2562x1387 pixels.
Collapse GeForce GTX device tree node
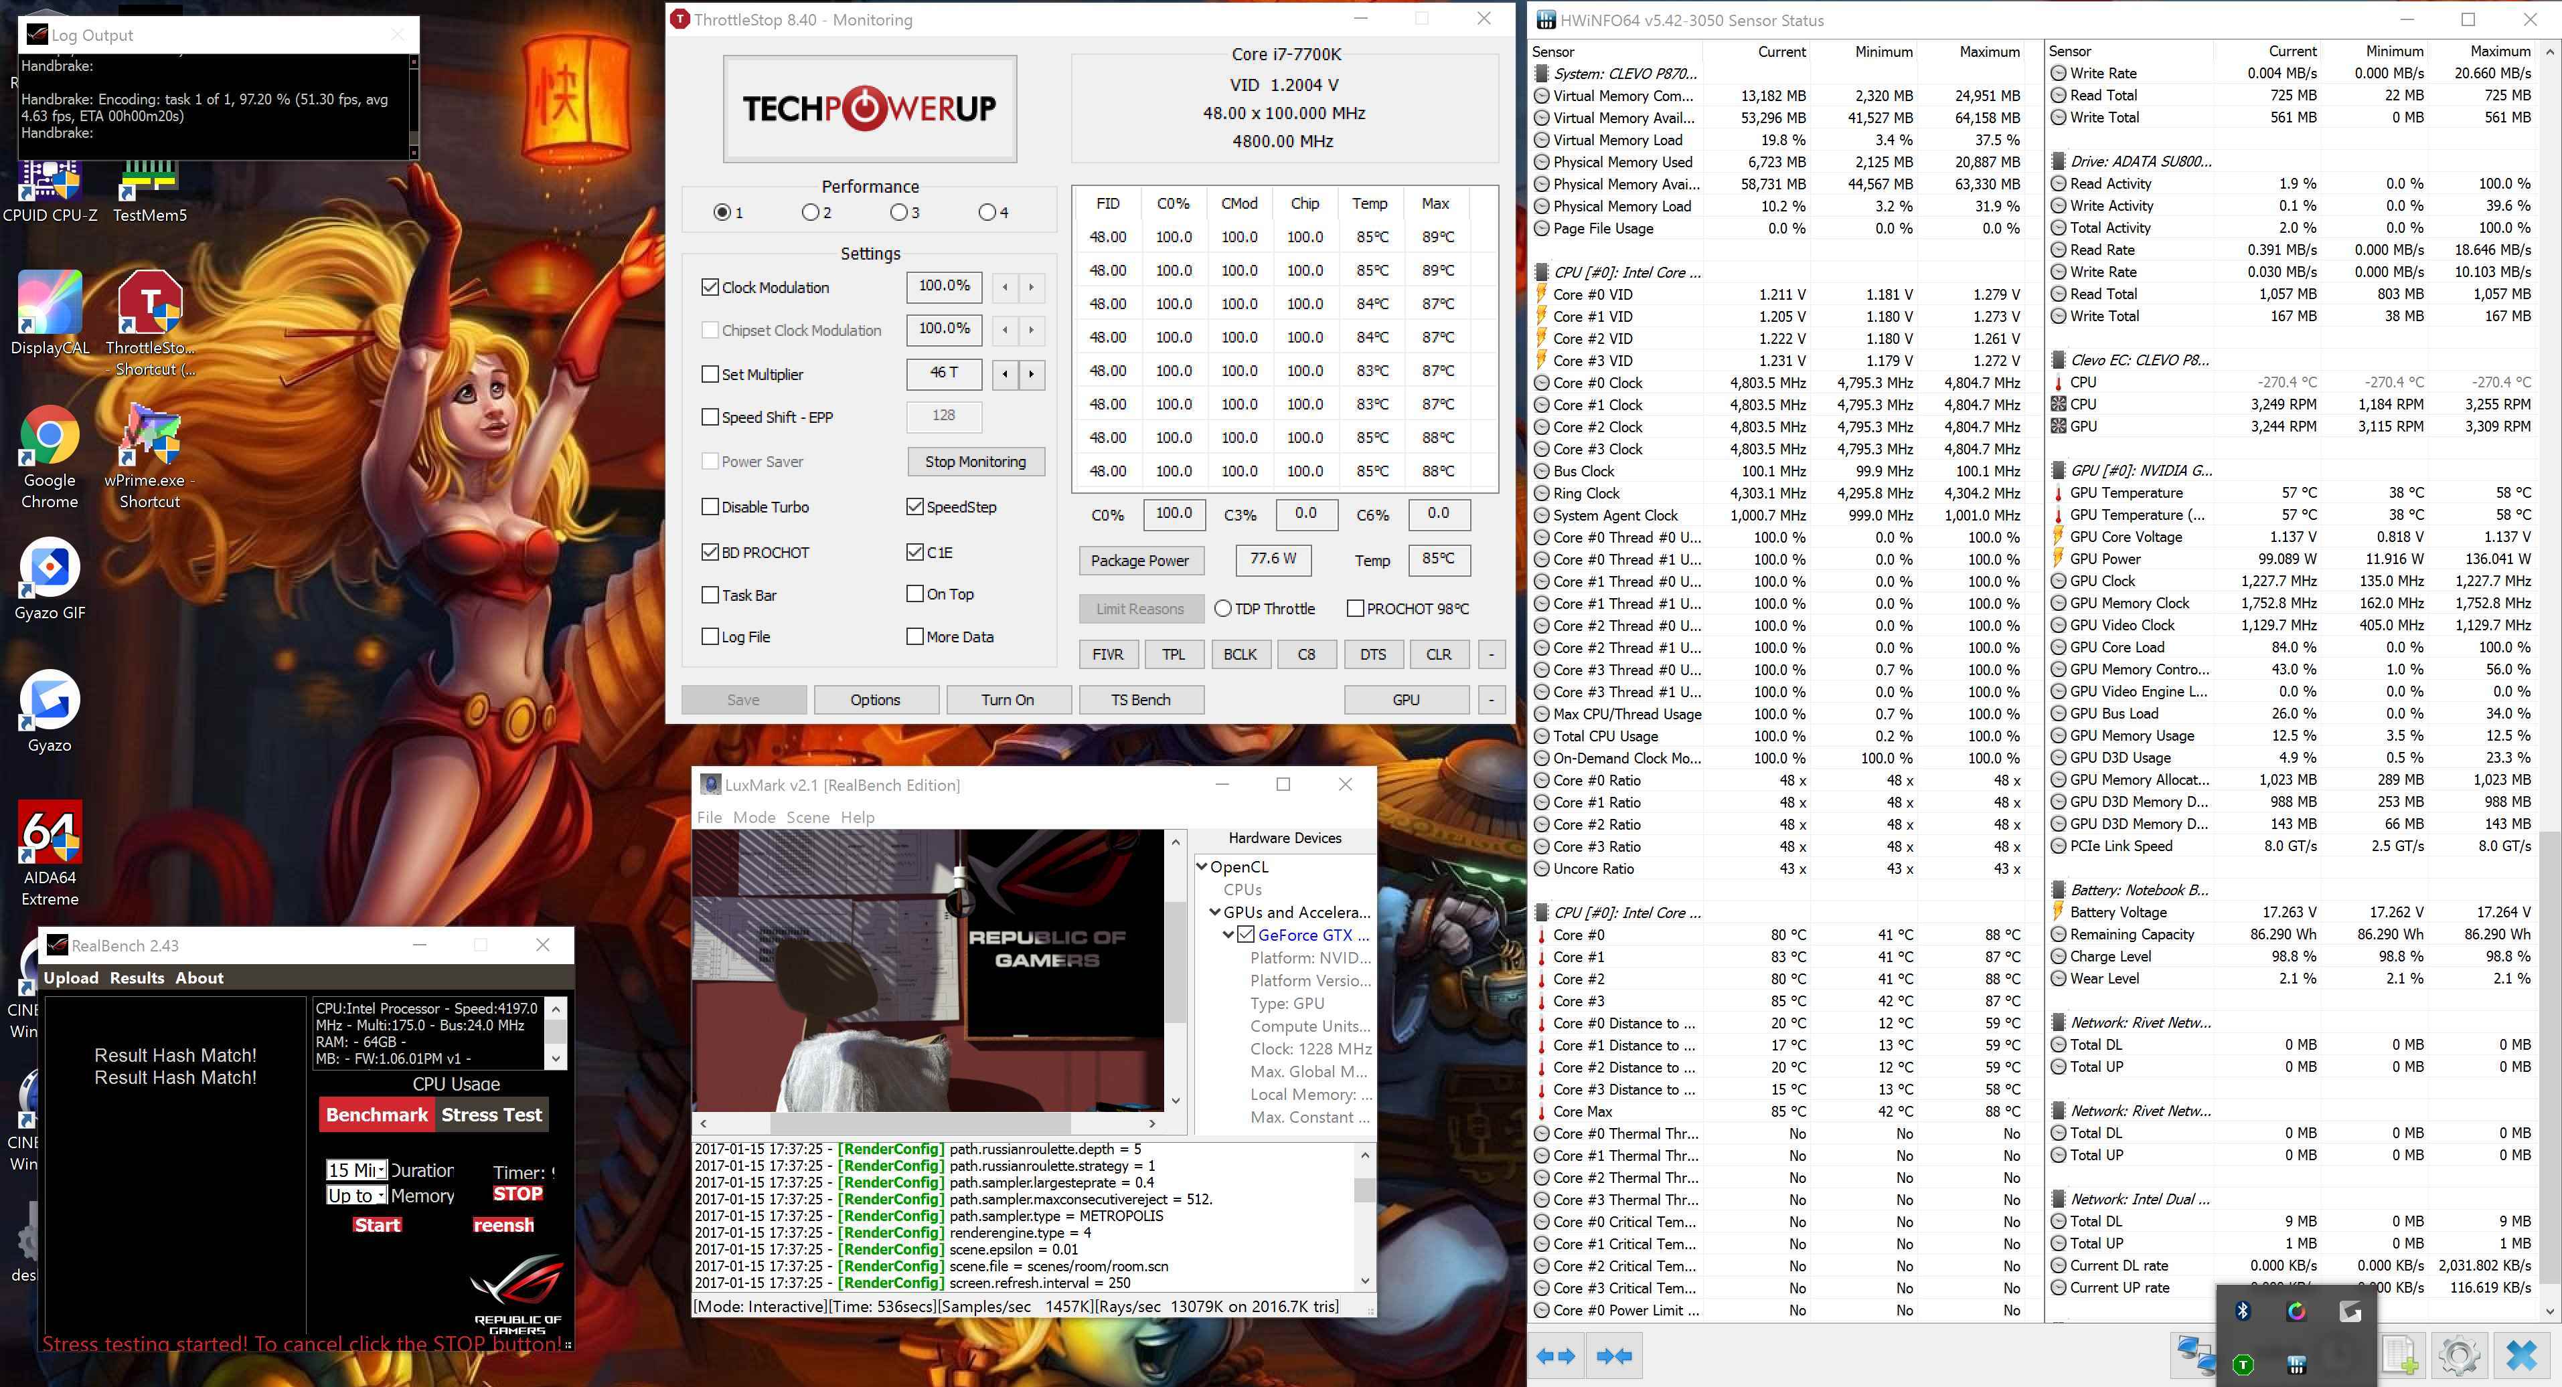click(1228, 935)
